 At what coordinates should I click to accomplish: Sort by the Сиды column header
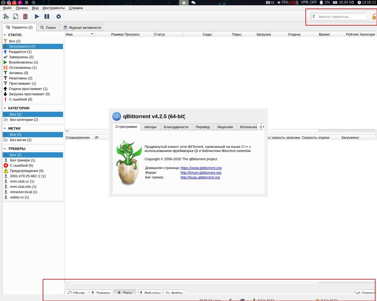(197, 34)
